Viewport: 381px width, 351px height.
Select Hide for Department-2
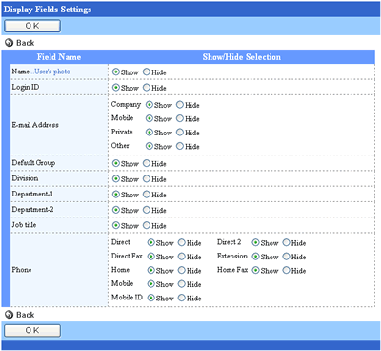[x=147, y=210]
